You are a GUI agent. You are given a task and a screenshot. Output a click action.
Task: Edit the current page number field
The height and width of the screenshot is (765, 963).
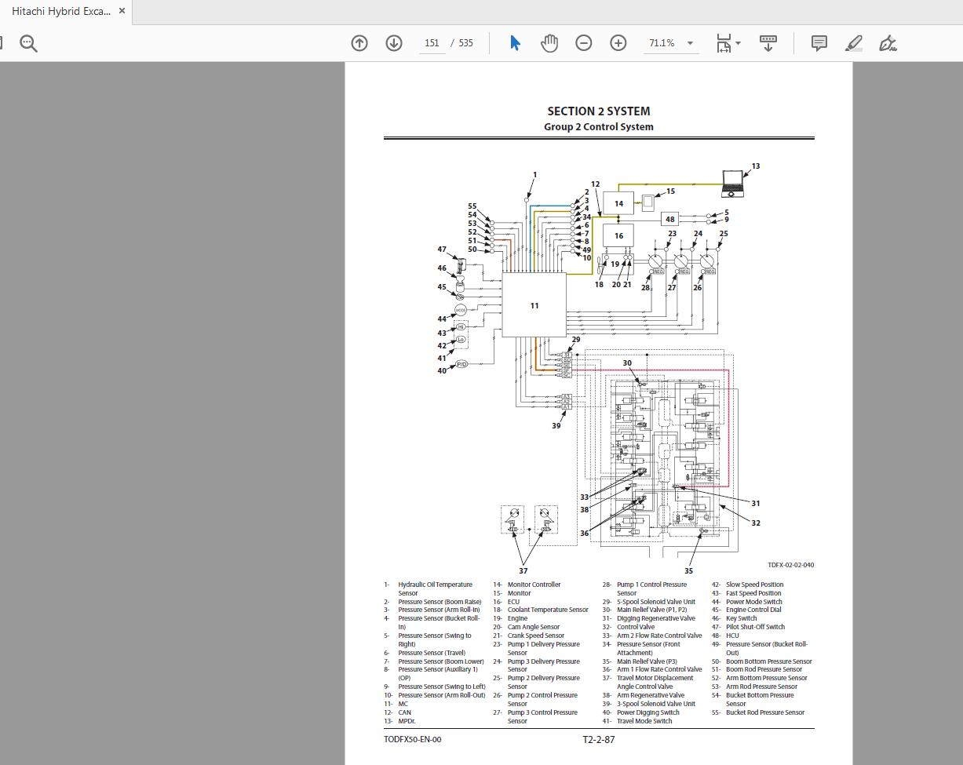[432, 43]
